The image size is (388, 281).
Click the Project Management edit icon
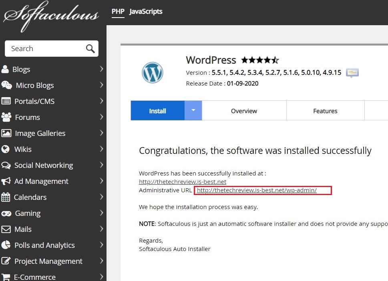(x=6, y=261)
